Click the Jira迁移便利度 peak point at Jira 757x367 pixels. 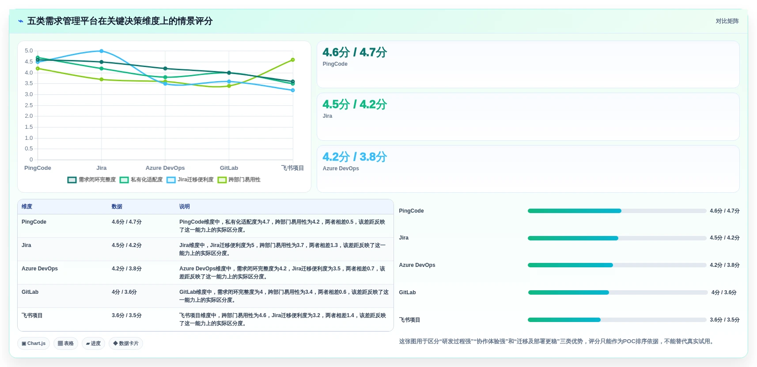tap(102, 51)
